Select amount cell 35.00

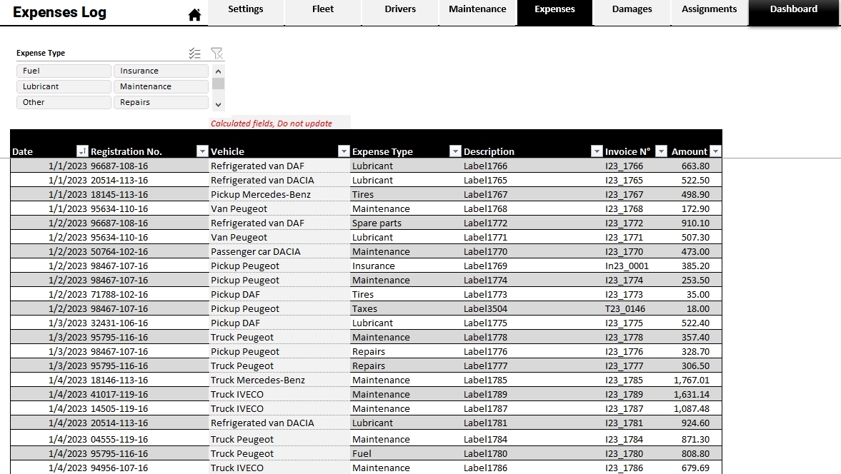695,294
